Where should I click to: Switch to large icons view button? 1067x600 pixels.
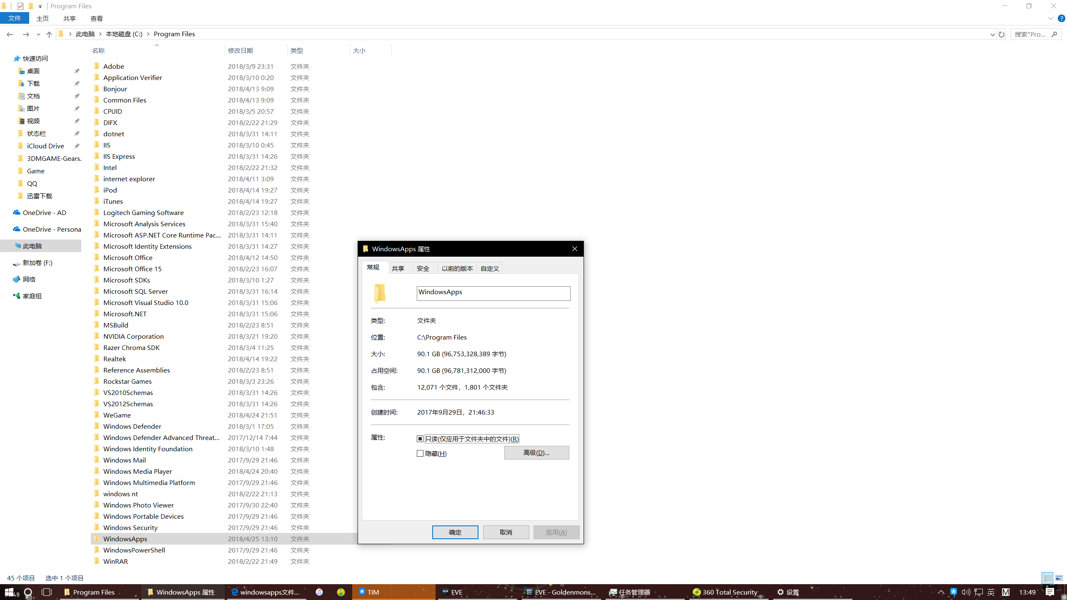coord(1059,578)
